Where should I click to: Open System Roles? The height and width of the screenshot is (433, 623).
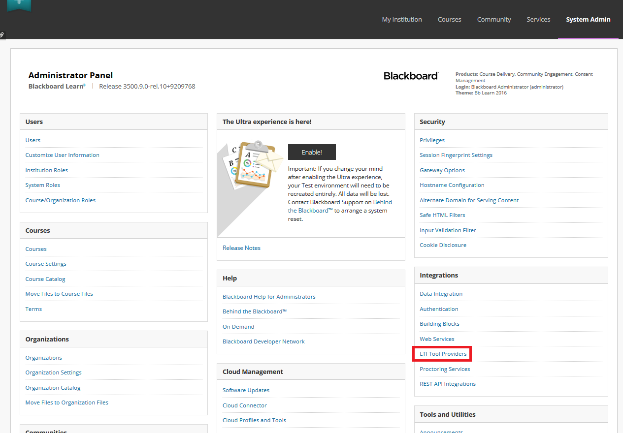(x=43, y=185)
